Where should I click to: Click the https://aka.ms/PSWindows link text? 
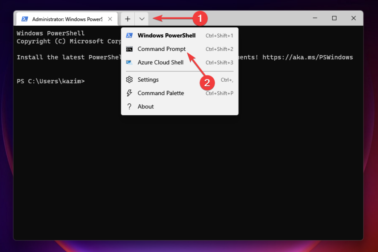click(x=308, y=57)
